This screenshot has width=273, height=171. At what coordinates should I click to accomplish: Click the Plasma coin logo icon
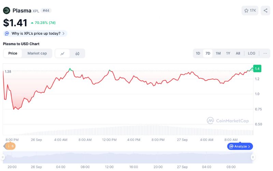(x=6, y=11)
